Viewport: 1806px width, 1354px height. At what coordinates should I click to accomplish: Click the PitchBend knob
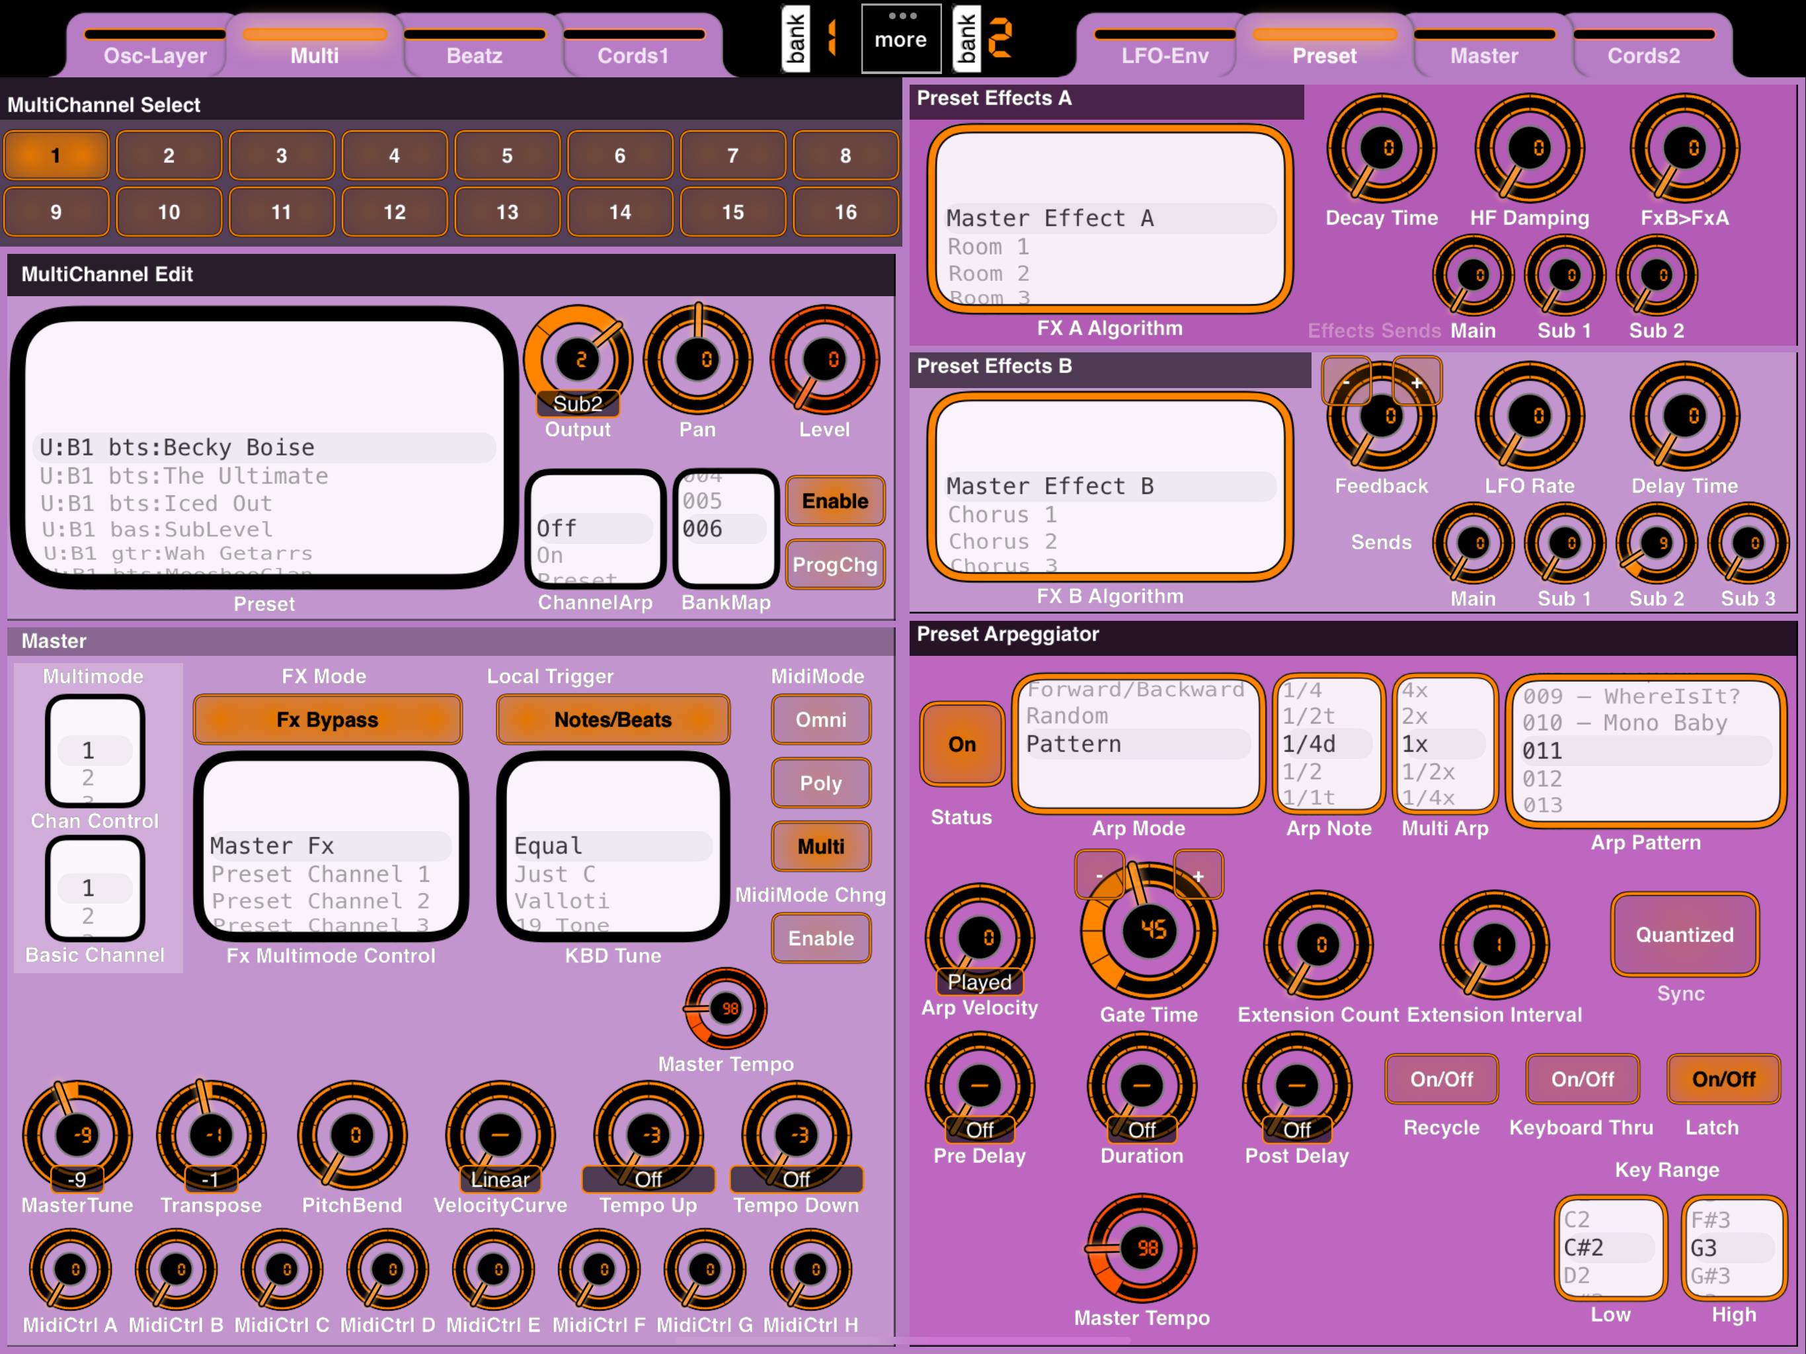point(352,1135)
